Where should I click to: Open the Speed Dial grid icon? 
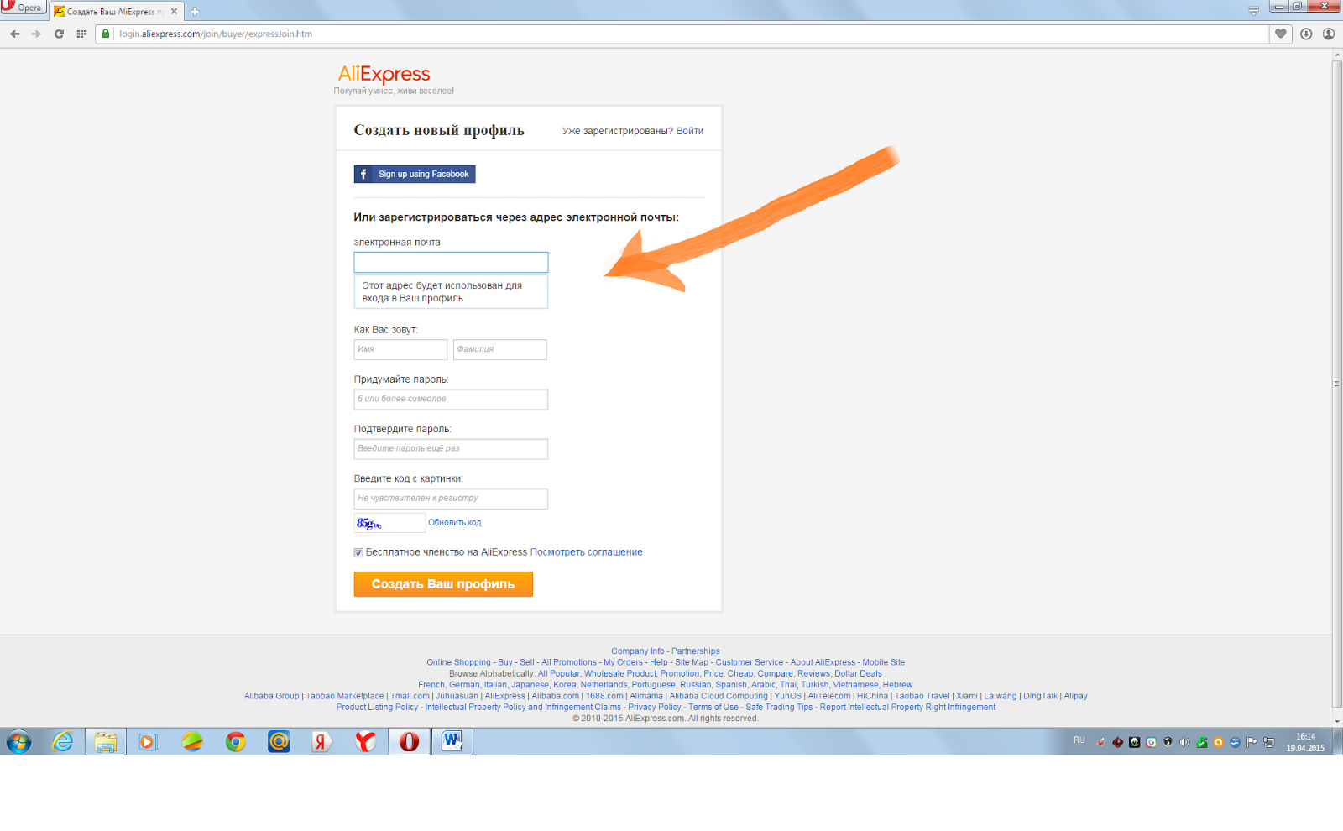pyautogui.click(x=81, y=34)
